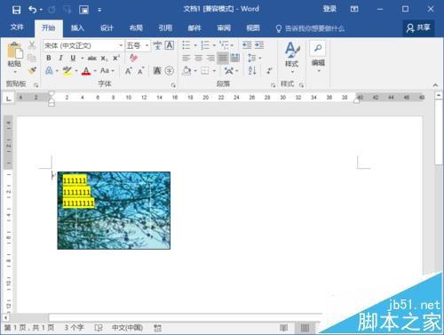This screenshot has width=444, height=335.
Task: Undo the last action
Action: click(32, 10)
